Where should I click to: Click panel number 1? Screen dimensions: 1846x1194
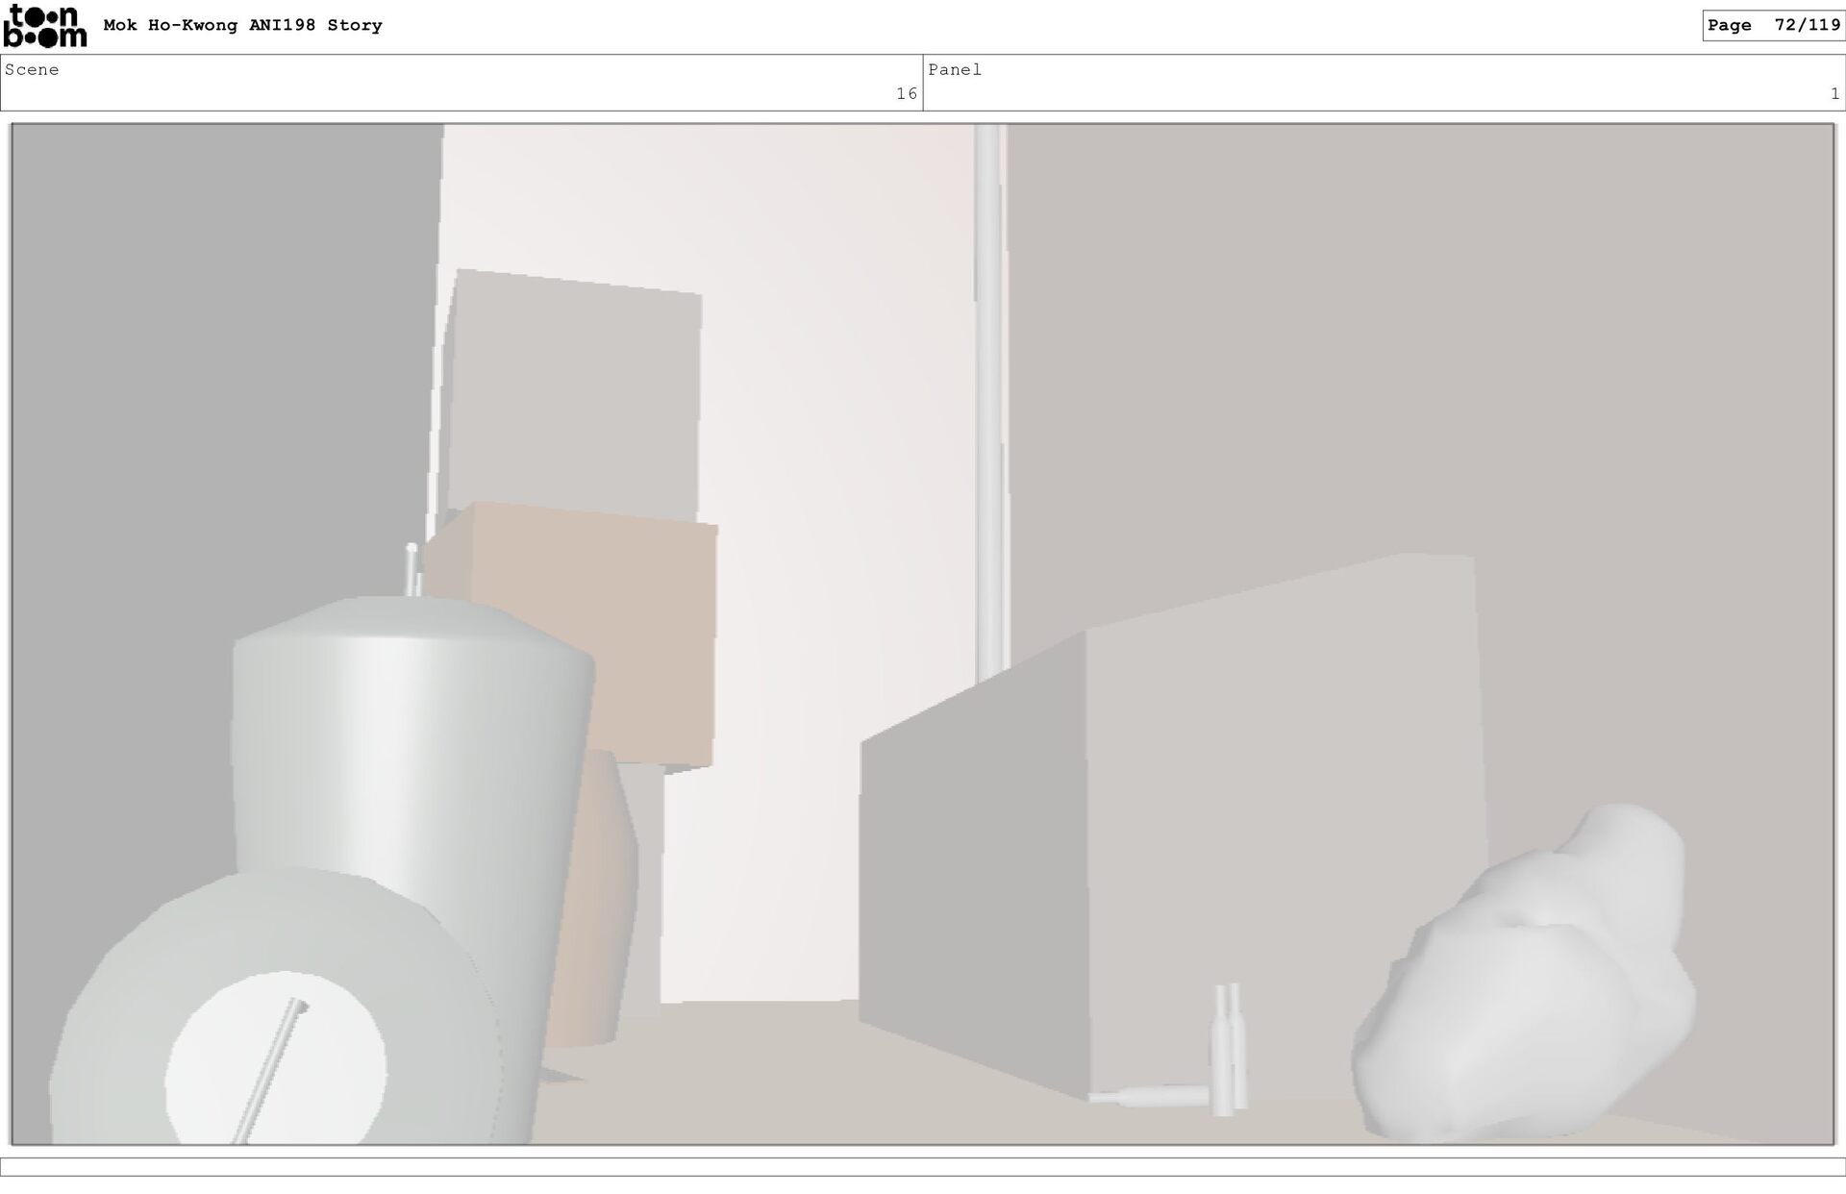pos(1834,94)
